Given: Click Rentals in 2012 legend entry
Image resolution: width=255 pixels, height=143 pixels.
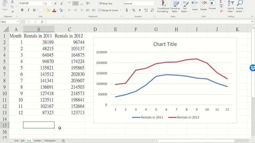Looking at the screenshot, I should click(184, 118).
